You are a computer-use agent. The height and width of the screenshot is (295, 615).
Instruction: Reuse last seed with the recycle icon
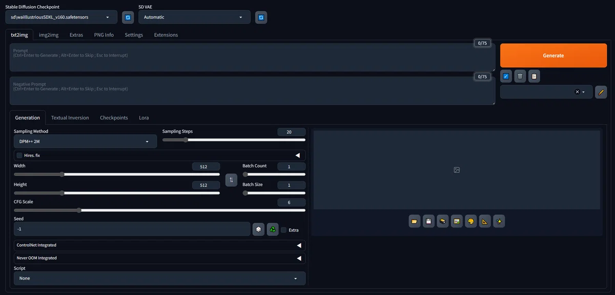coord(273,229)
